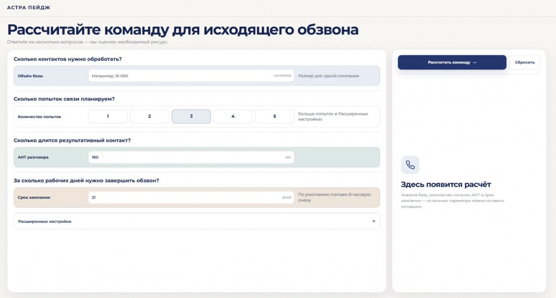The image size is (556, 298).
Task: Focus the AHT разговора input field
Action: (x=191, y=157)
